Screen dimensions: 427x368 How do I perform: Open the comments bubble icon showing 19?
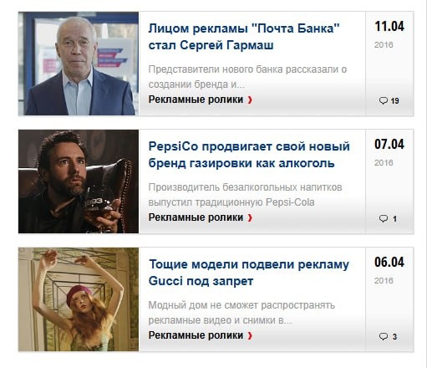(384, 100)
